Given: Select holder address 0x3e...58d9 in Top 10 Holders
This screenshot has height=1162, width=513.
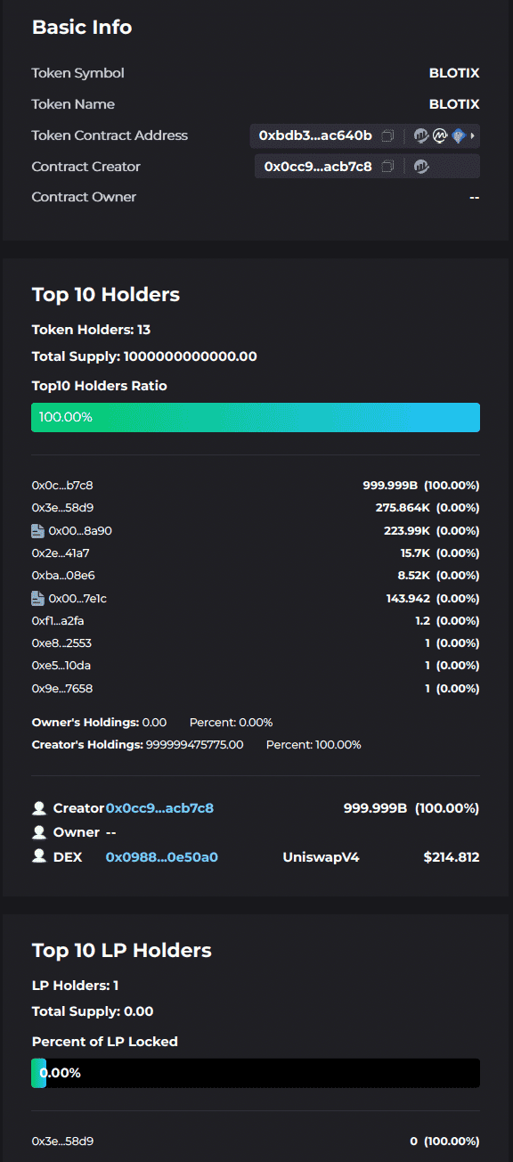Looking at the screenshot, I should coord(62,508).
